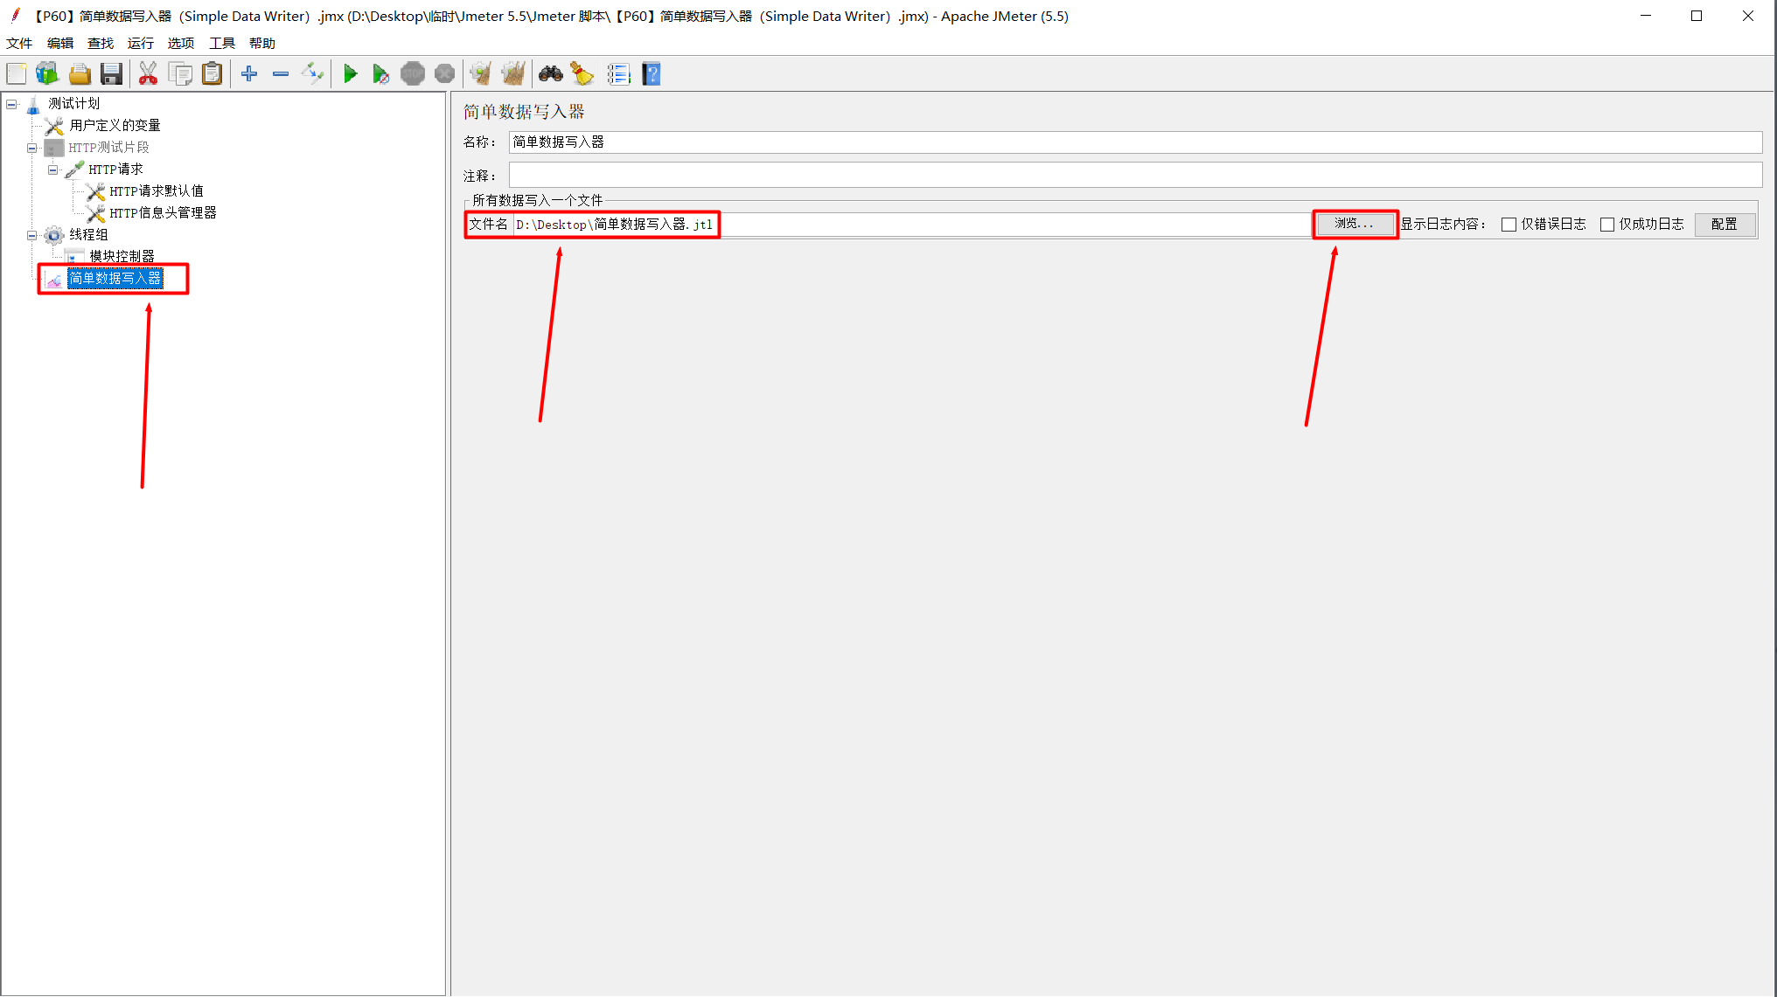Viewport: 1777px width, 997px height.
Task: Click the 注释 comment input field
Action: pos(1134,175)
